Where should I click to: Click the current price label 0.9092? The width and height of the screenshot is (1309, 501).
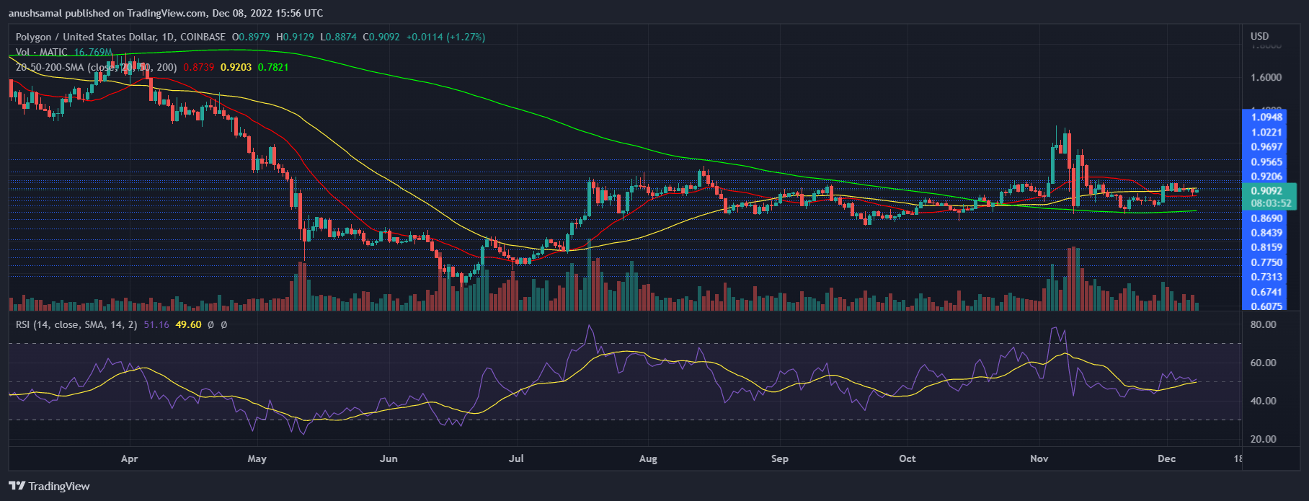pyautogui.click(x=1266, y=191)
